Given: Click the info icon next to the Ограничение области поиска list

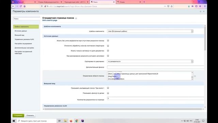Looking at the screenshot, I should [x=195, y=76].
